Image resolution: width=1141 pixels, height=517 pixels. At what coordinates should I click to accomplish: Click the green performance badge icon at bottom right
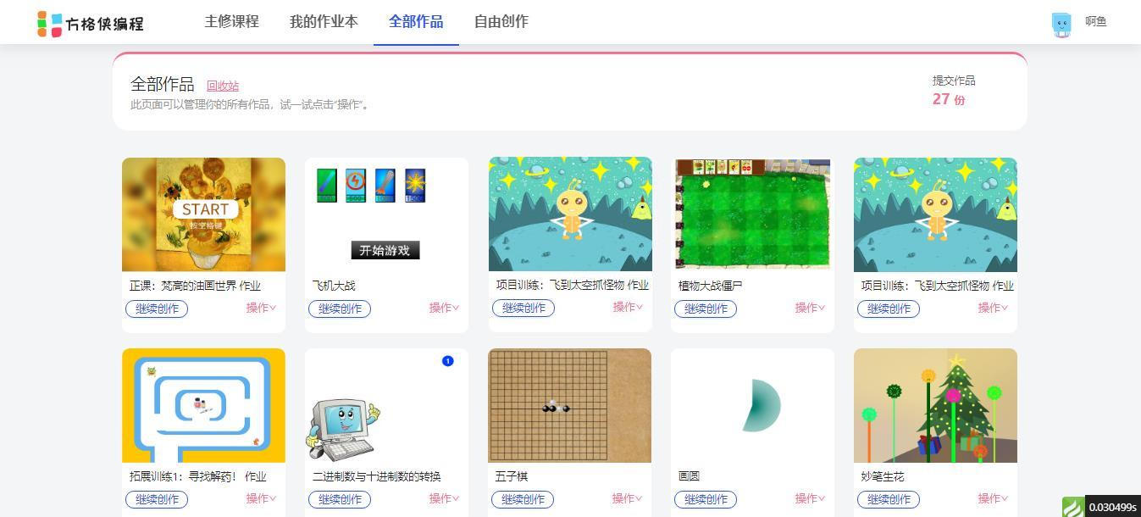(1073, 507)
